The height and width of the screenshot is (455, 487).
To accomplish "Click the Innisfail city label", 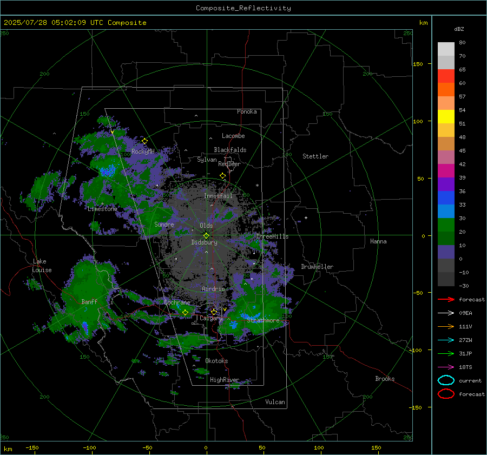I will (x=218, y=196).
